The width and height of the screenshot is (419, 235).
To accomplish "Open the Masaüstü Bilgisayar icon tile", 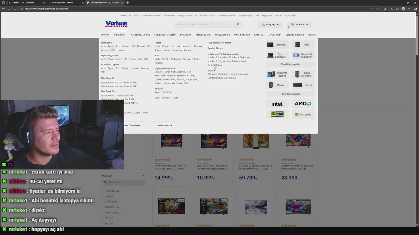I will [x=303, y=55].
